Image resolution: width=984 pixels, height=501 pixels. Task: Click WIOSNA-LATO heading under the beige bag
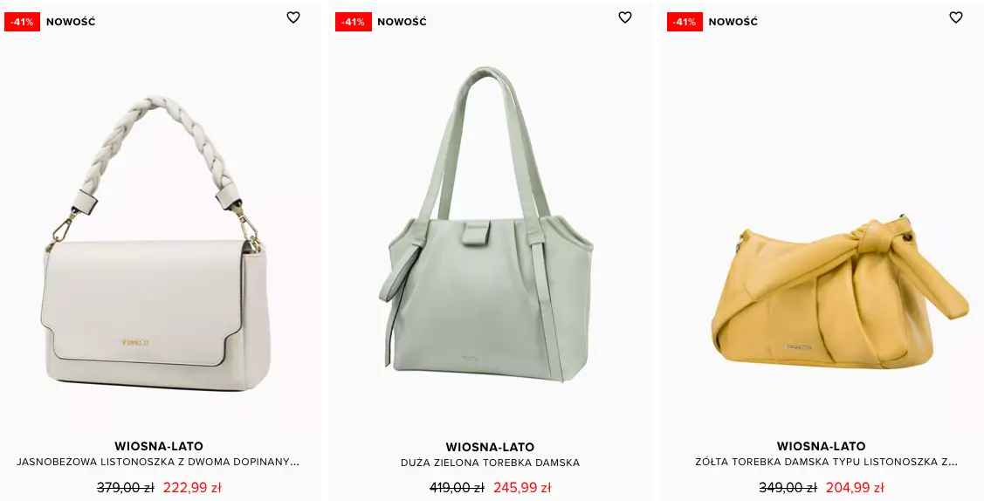(159, 446)
